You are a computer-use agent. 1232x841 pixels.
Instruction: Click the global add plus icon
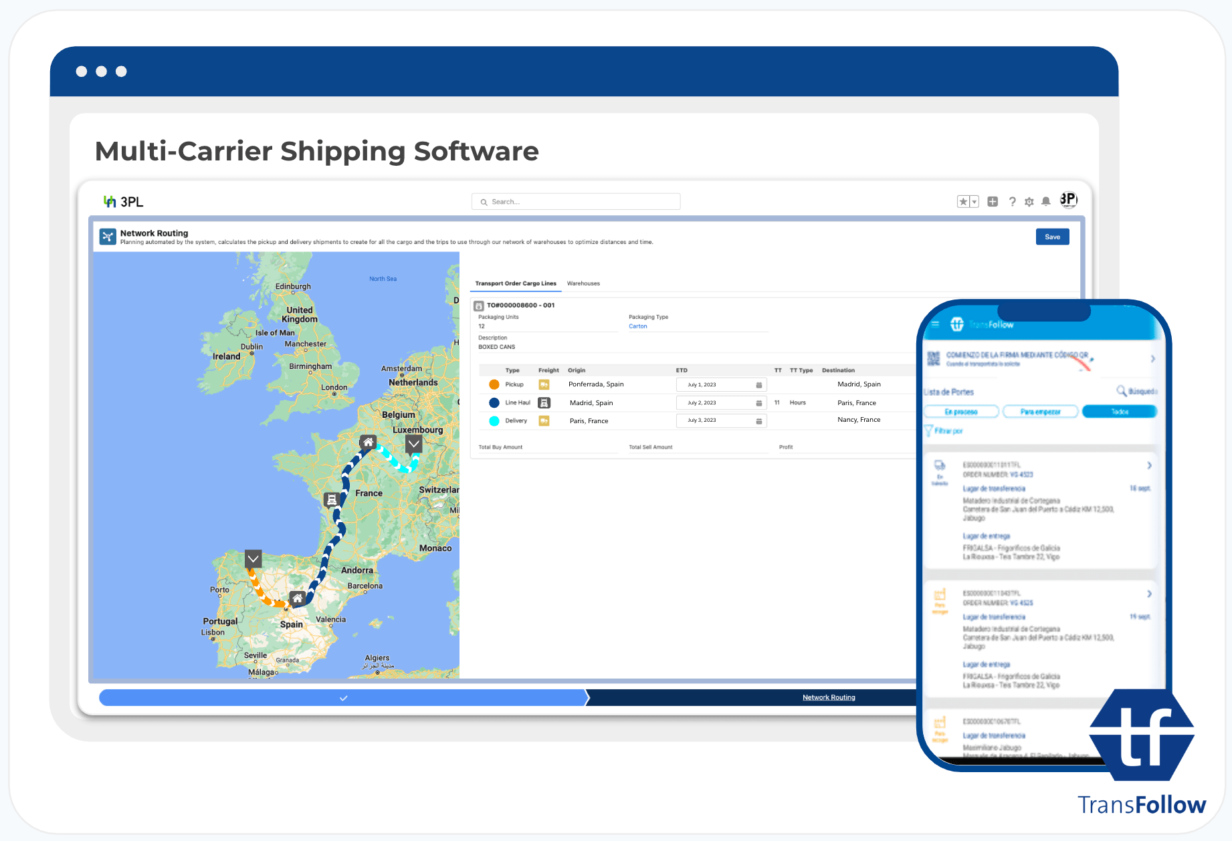993,201
